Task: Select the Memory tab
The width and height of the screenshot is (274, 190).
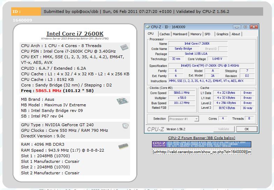Action: pyautogui.click(x=196, y=34)
